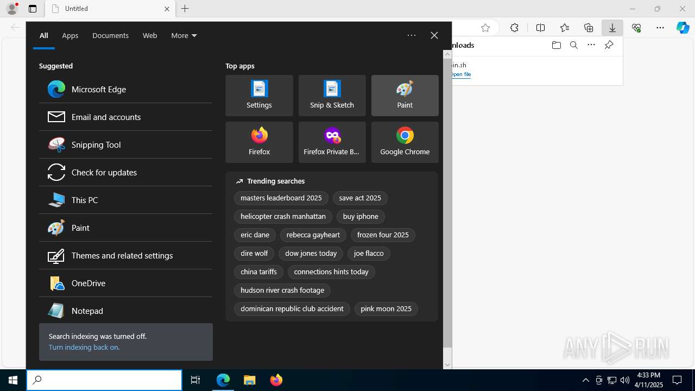
Task: Choose eric dane trending search
Action: [x=255, y=235]
